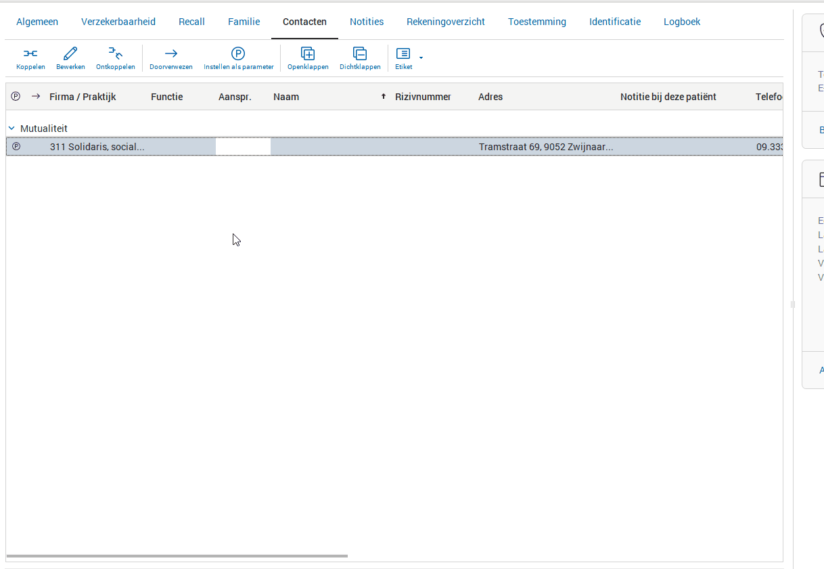Sort by the Rizivnummer column header
This screenshot has width=824, height=569.
(423, 97)
